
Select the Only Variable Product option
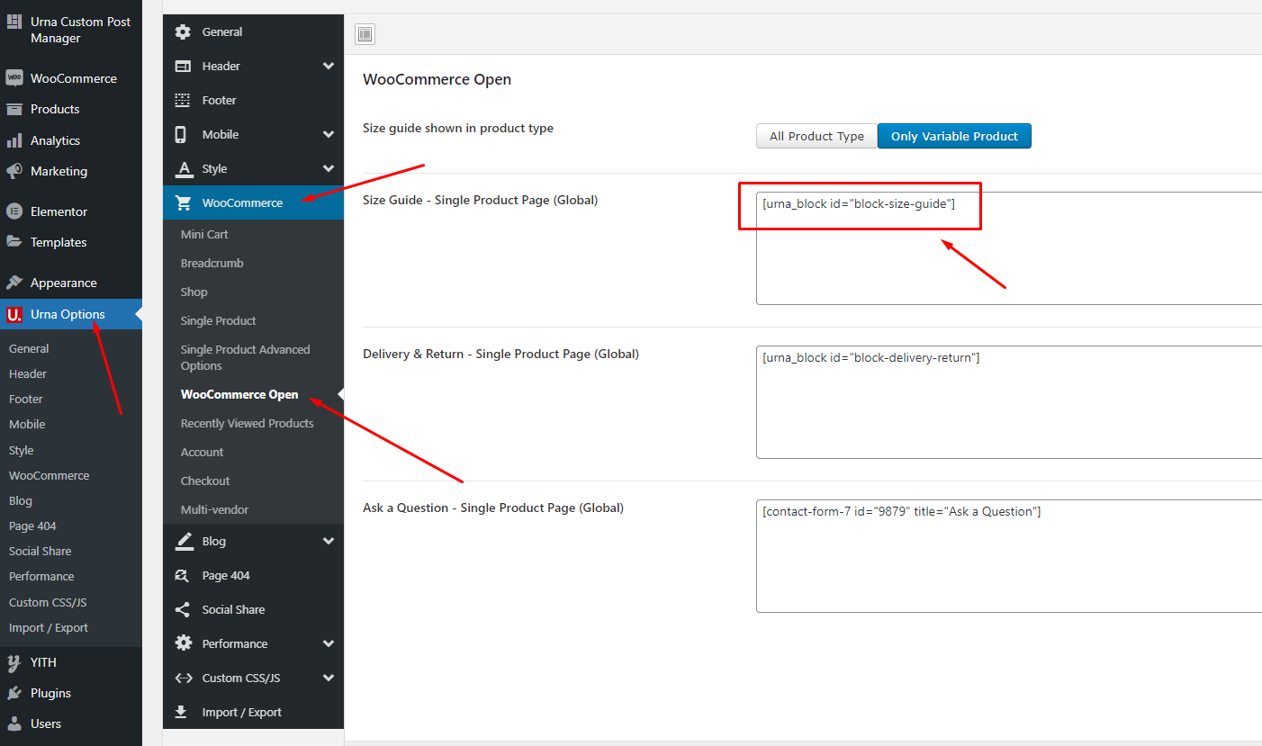tap(954, 136)
